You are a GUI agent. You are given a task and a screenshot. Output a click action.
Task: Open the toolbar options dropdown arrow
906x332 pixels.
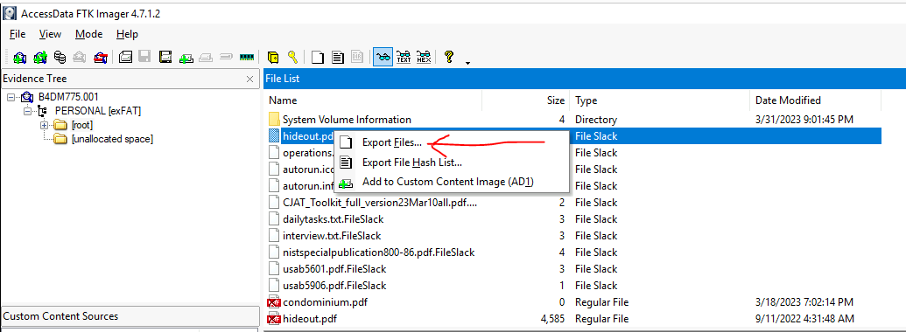pos(467,62)
